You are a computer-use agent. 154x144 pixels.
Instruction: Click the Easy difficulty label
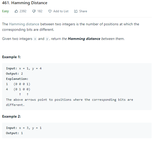point(5,11)
